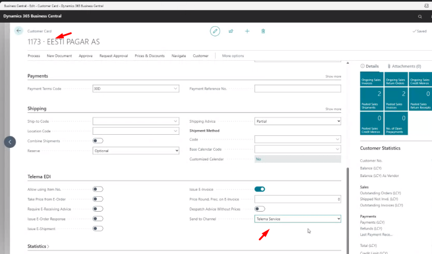This screenshot has height=254, width=432.
Task: Click the search magnifier in header bar
Action: [x=420, y=17]
